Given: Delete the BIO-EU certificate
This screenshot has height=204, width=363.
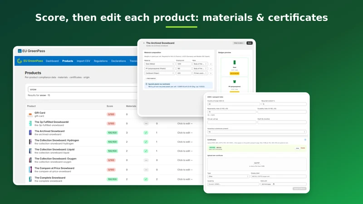Looking at the screenshot, I should [x=303, y=148].
